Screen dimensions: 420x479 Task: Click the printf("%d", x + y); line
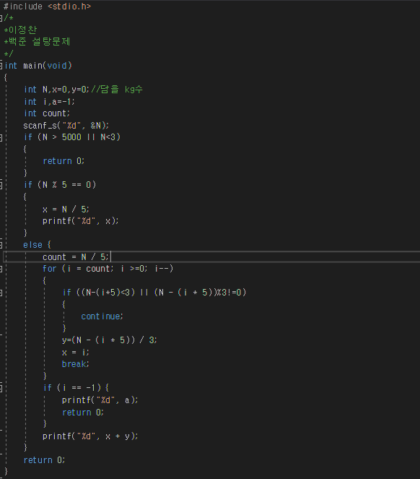pos(90,436)
